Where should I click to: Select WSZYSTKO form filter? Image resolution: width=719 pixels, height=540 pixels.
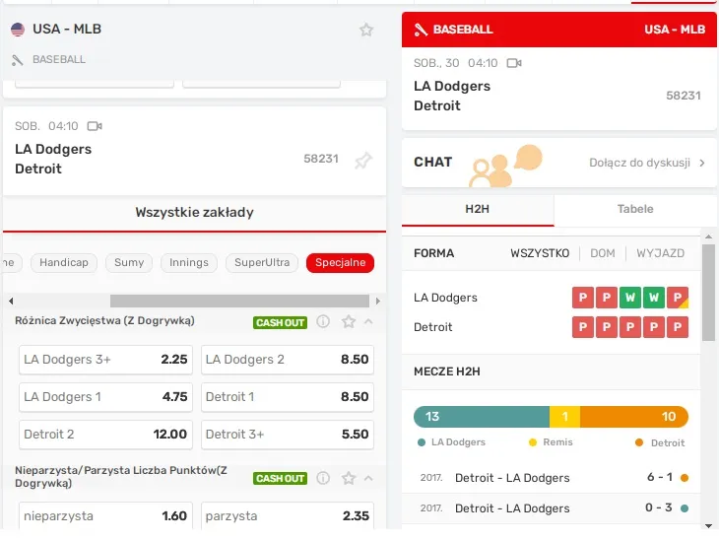tap(540, 253)
